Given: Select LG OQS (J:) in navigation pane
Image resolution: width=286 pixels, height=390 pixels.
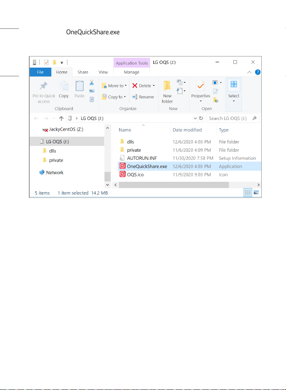Looking at the screenshot, I should click(67, 141).
